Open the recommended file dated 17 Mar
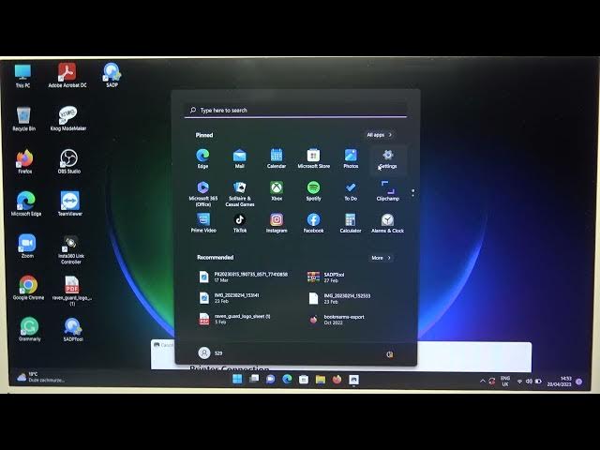The image size is (600, 450). pyautogui.click(x=244, y=277)
